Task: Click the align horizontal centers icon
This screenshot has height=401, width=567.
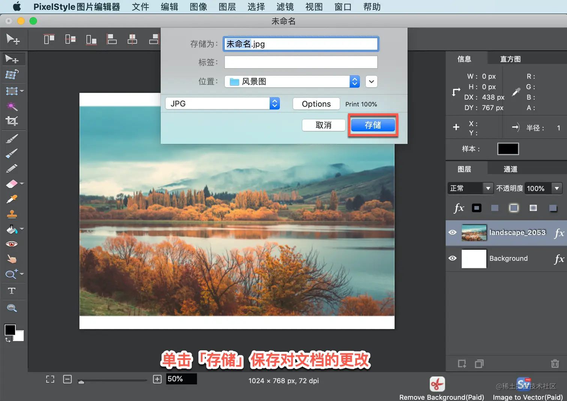Action: pos(132,39)
